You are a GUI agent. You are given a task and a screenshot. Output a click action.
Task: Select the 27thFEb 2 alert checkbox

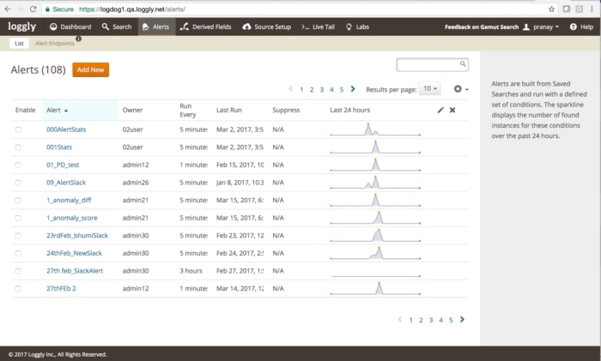pos(18,289)
